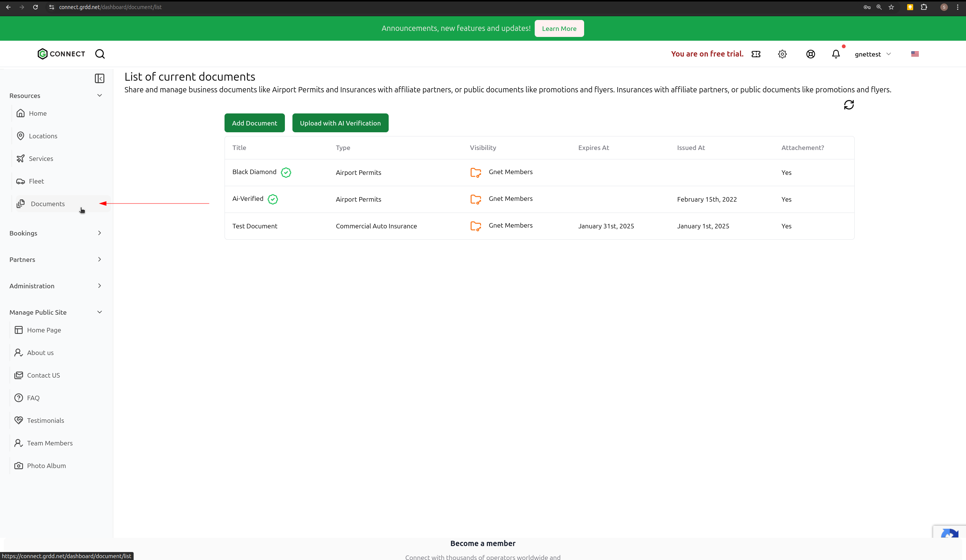This screenshot has width=966, height=560.
Task: Click the search magnifier icon beside CONNECT logo
Action: [100, 54]
